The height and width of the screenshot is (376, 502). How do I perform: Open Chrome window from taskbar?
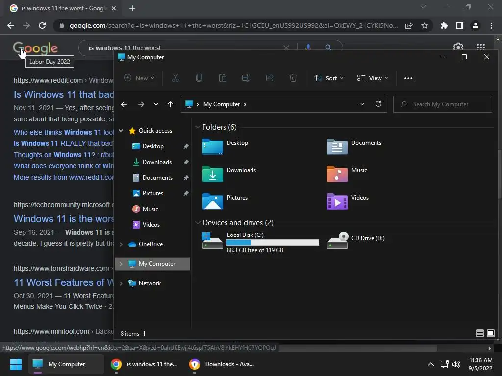pyautogui.click(x=144, y=364)
